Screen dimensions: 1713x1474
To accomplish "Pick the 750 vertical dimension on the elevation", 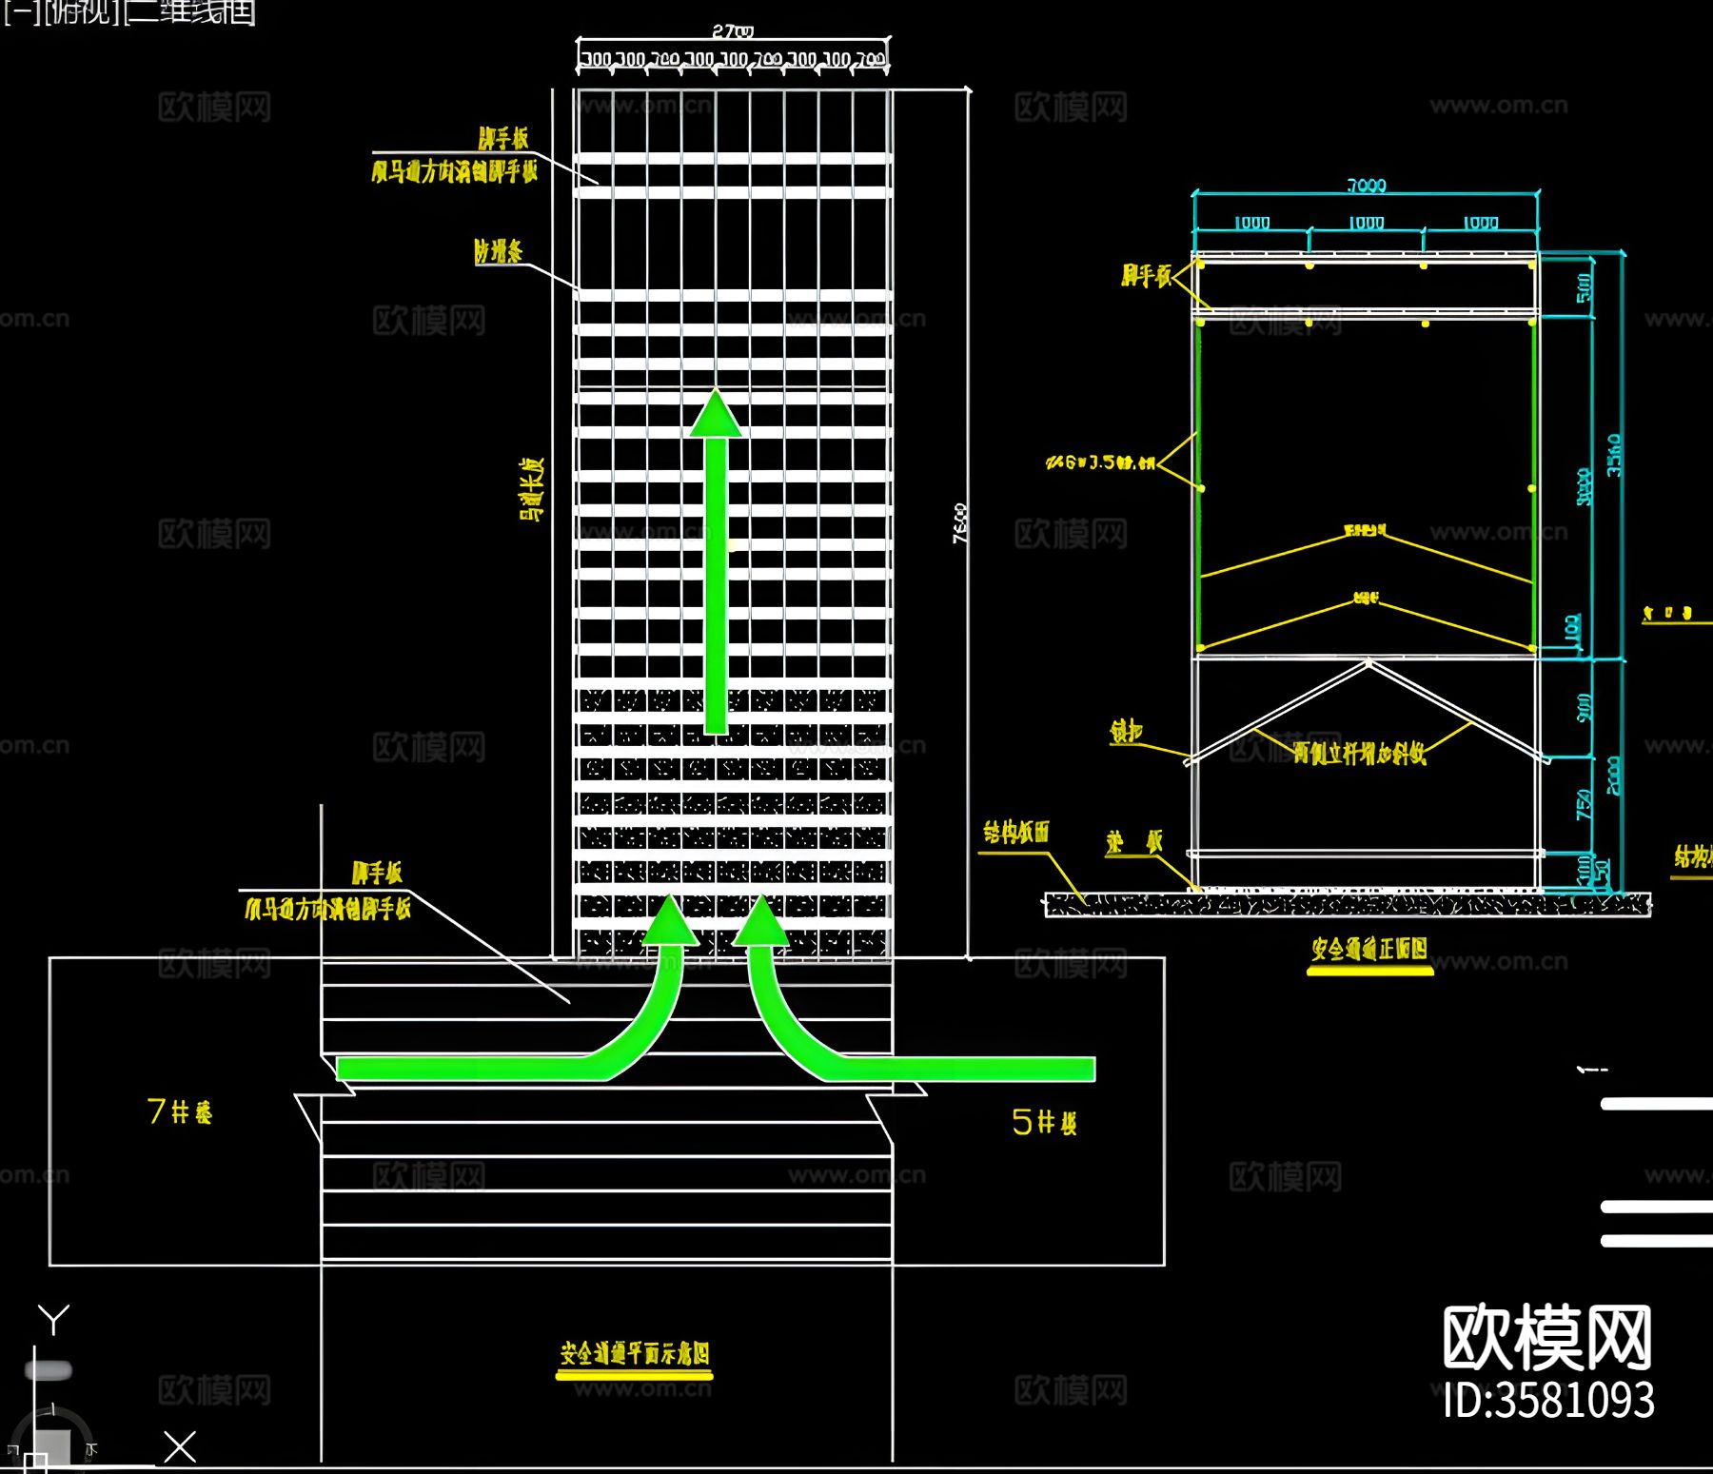I will tap(1584, 804).
